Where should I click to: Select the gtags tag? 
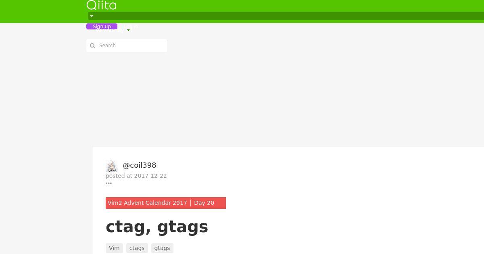[x=162, y=248]
